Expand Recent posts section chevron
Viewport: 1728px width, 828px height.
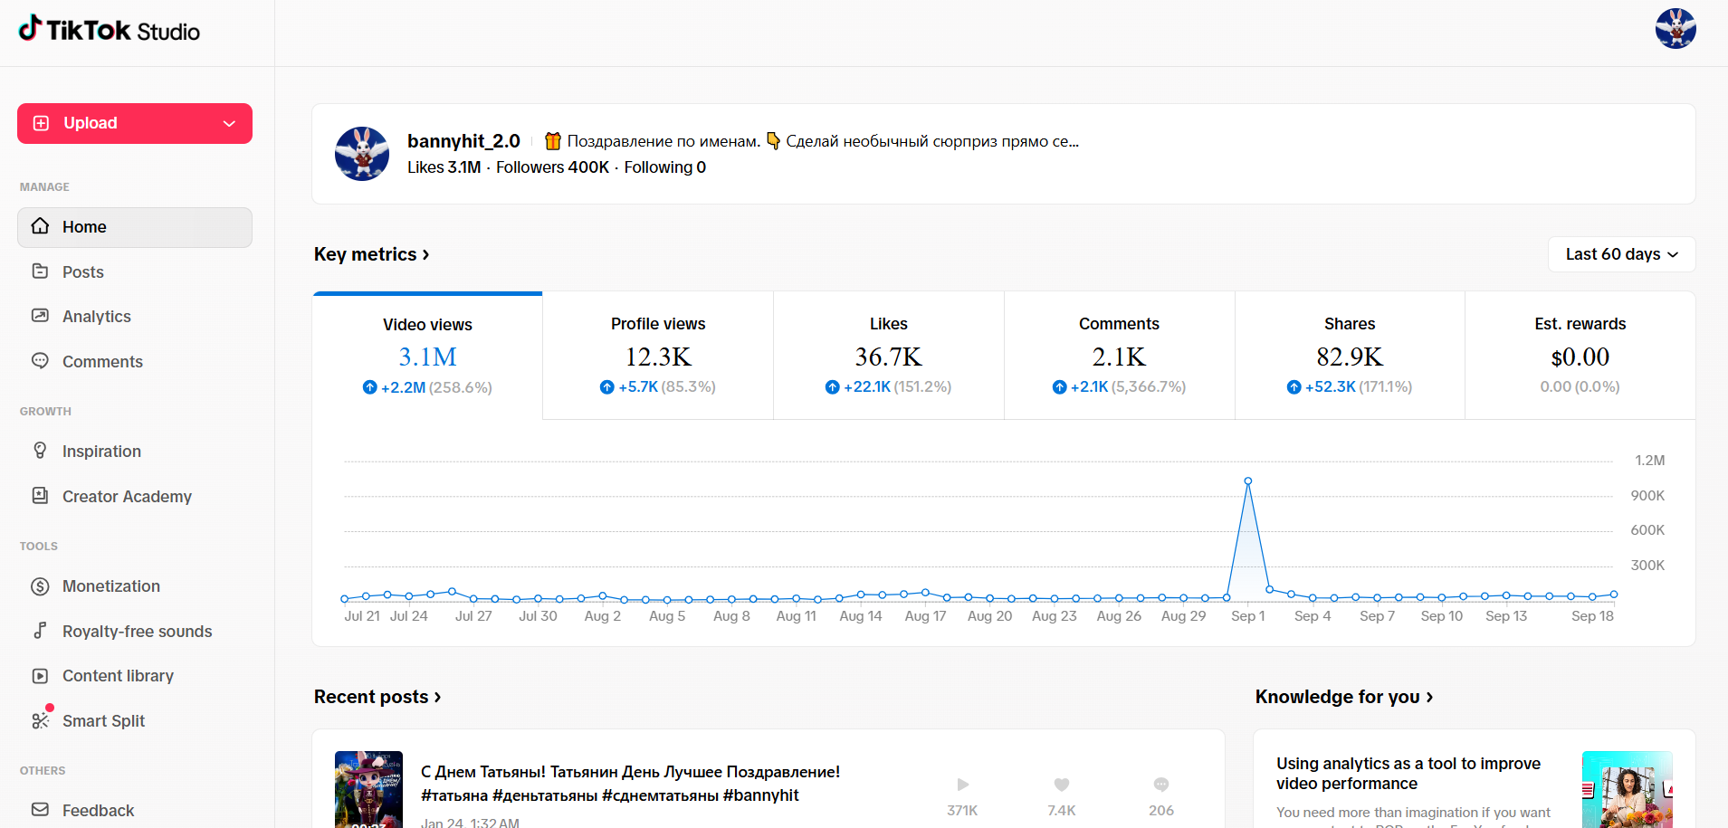click(437, 697)
